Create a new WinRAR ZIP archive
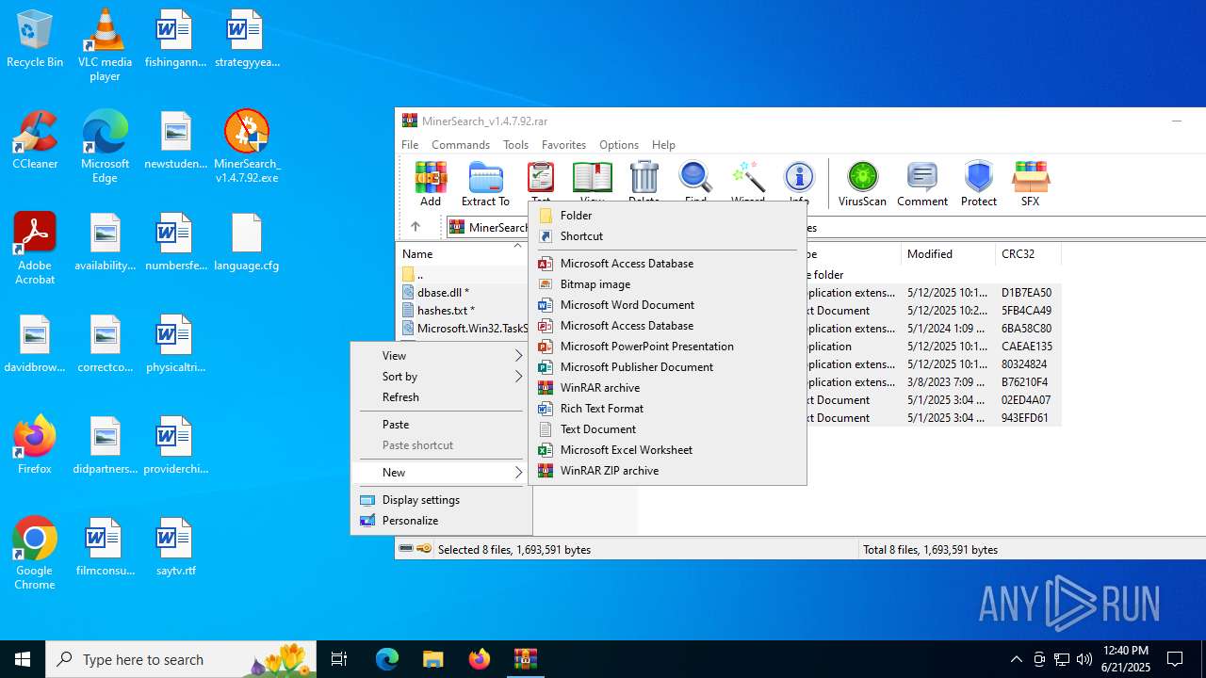 pos(667,471)
